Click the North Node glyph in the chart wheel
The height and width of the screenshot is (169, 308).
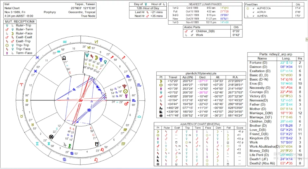pos(64,57)
